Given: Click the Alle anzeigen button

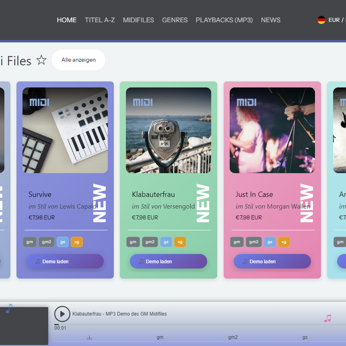Looking at the screenshot, I should point(78,60).
